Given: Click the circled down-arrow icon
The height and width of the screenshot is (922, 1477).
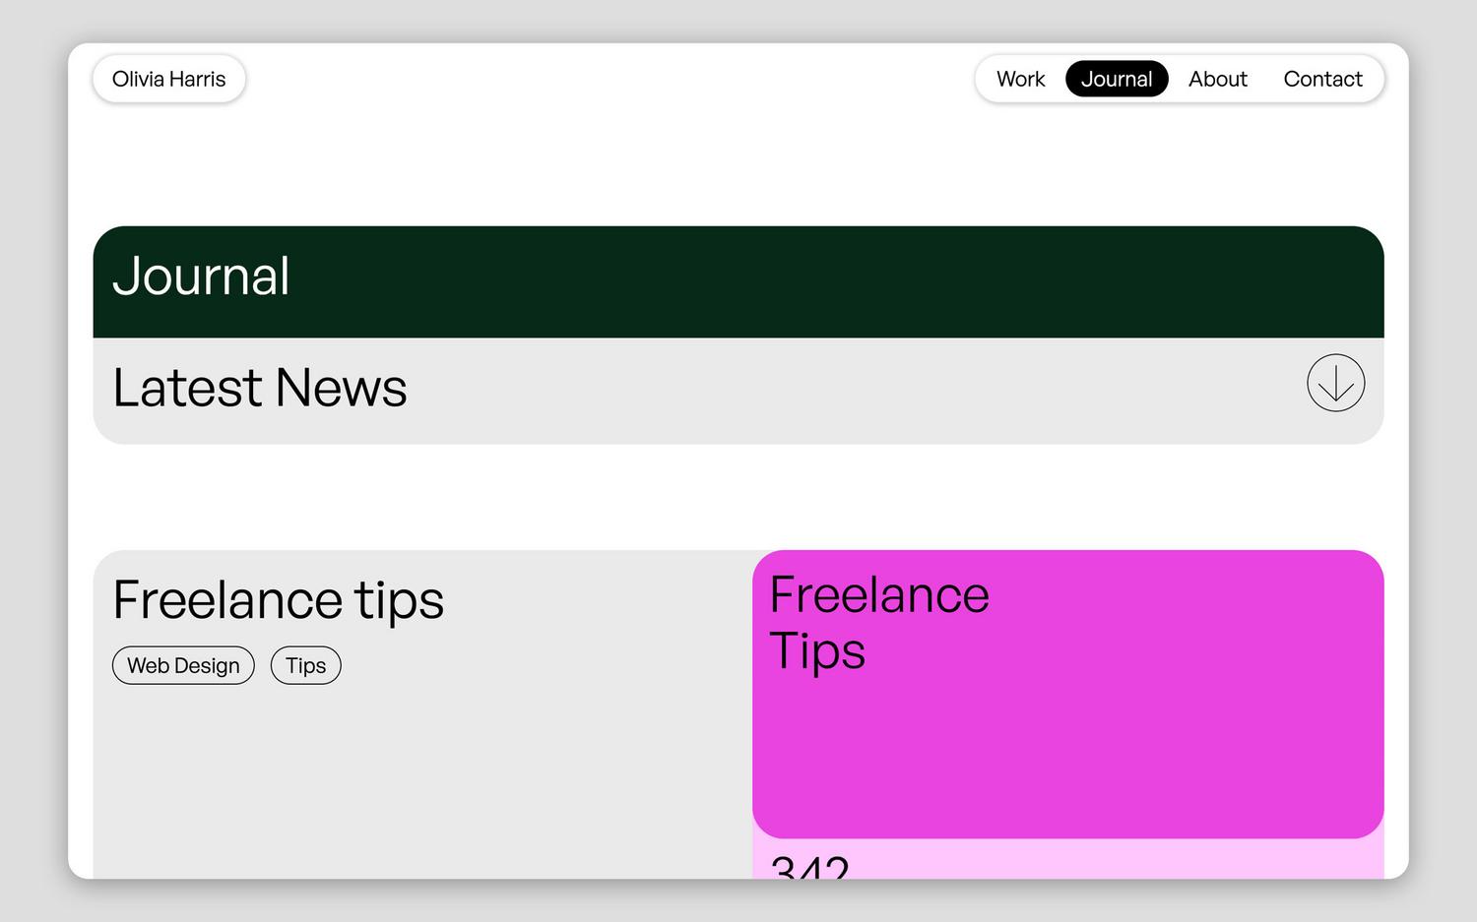Looking at the screenshot, I should [x=1335, y=383].
